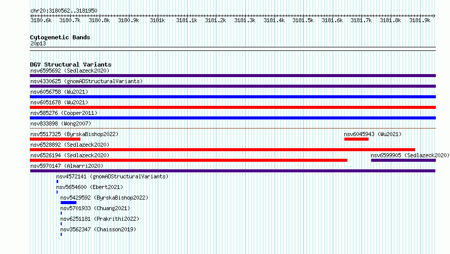Screen dimensions: 450x254
Task: Click the chr20:3180562..3181950 coordinates text
Action: [x=64, y=11]
